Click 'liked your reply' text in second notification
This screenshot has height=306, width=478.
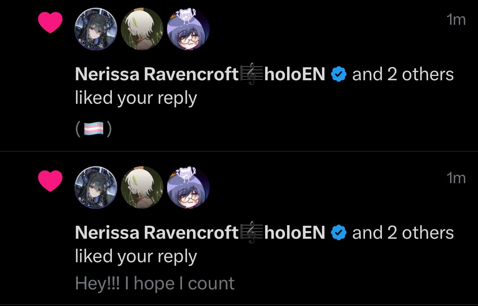click(x=136, y=257)
